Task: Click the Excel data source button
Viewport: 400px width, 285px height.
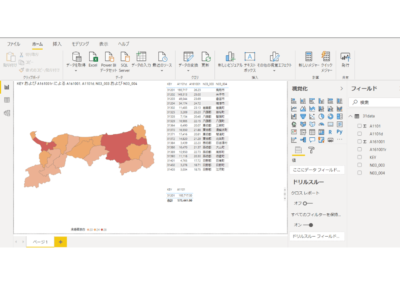Action: (x=93, y=60)
